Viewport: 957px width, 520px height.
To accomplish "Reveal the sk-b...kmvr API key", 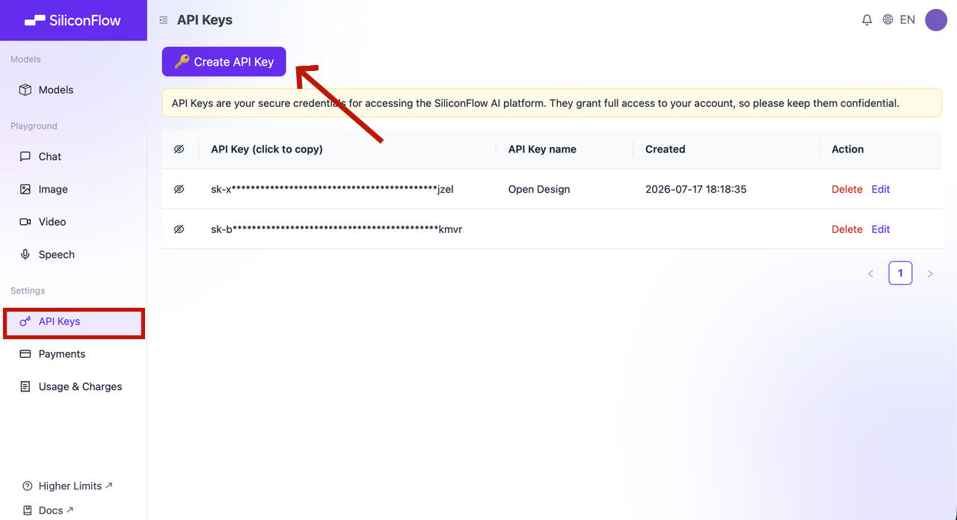I will click(x=179, y=229).
